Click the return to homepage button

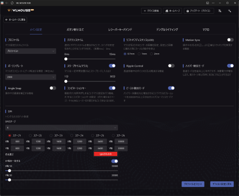[15, 20]
